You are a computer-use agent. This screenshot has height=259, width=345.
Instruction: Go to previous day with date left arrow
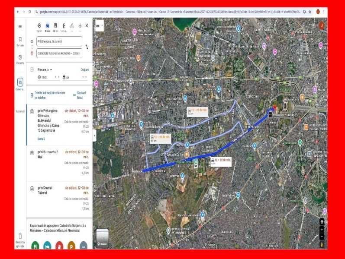[x=83, y=77]
